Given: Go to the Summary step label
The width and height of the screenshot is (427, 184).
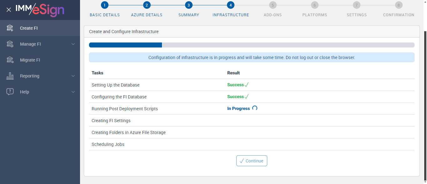Looking at the screenshot, I should (189, 15).
